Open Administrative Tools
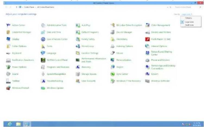Screen dimensions: 204x127 (54, 25)
